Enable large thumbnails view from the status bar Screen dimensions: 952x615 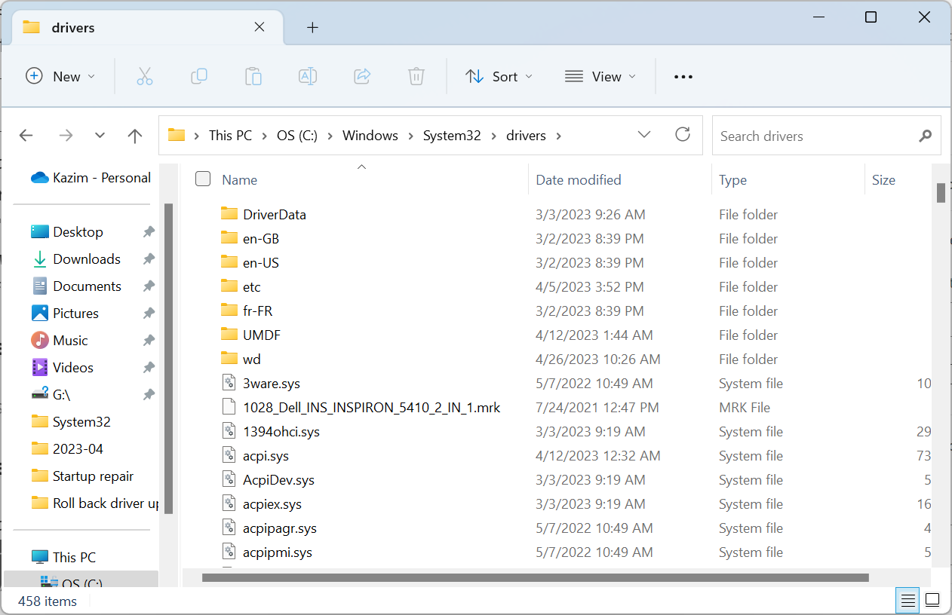point(932,600)
